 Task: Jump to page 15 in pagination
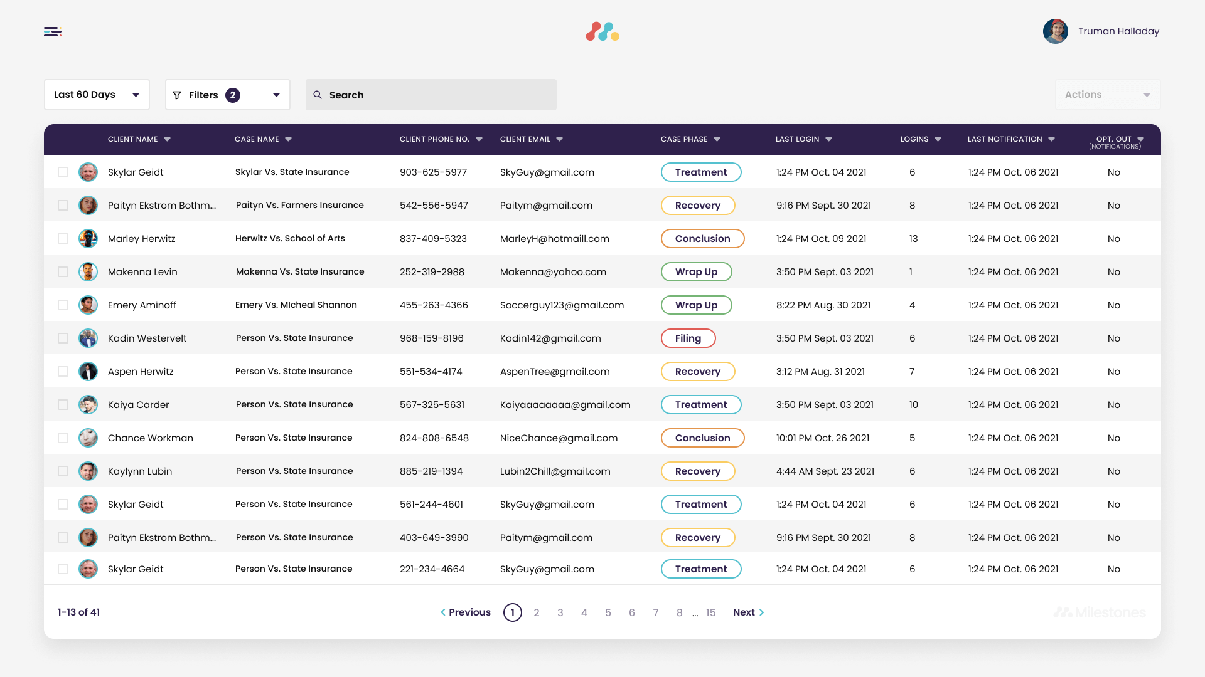click(710, 612)
